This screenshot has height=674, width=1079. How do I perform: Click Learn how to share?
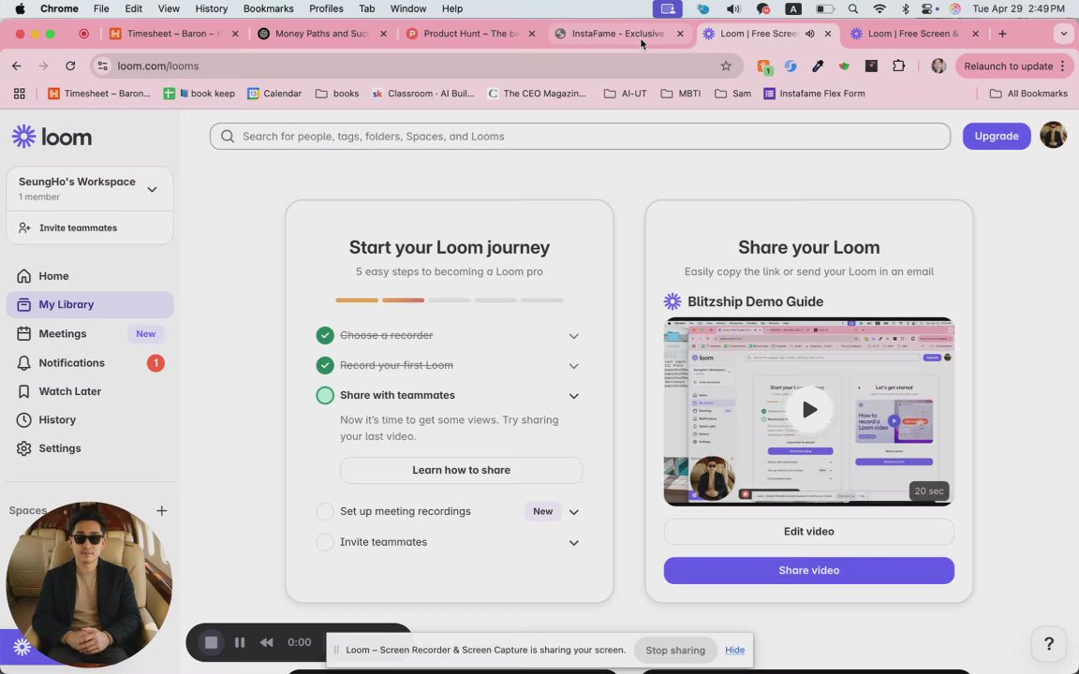[x=461, y=471]
